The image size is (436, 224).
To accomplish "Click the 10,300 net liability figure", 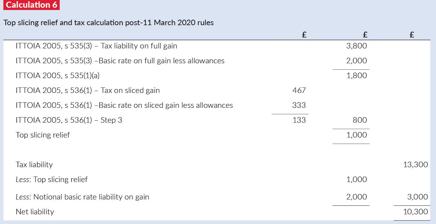I will pyautogui.click(x=415, y=212).
